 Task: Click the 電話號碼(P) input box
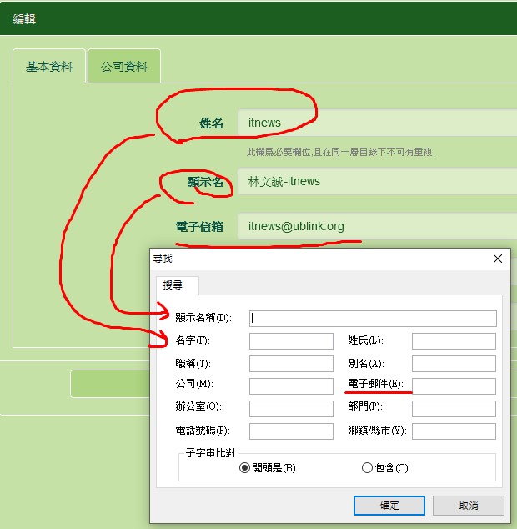tap(291, 431)
